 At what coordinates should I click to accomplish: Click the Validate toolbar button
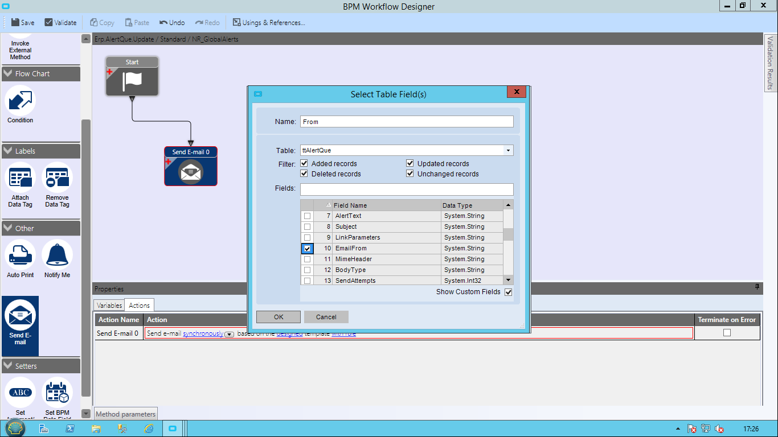coord(60,23)
